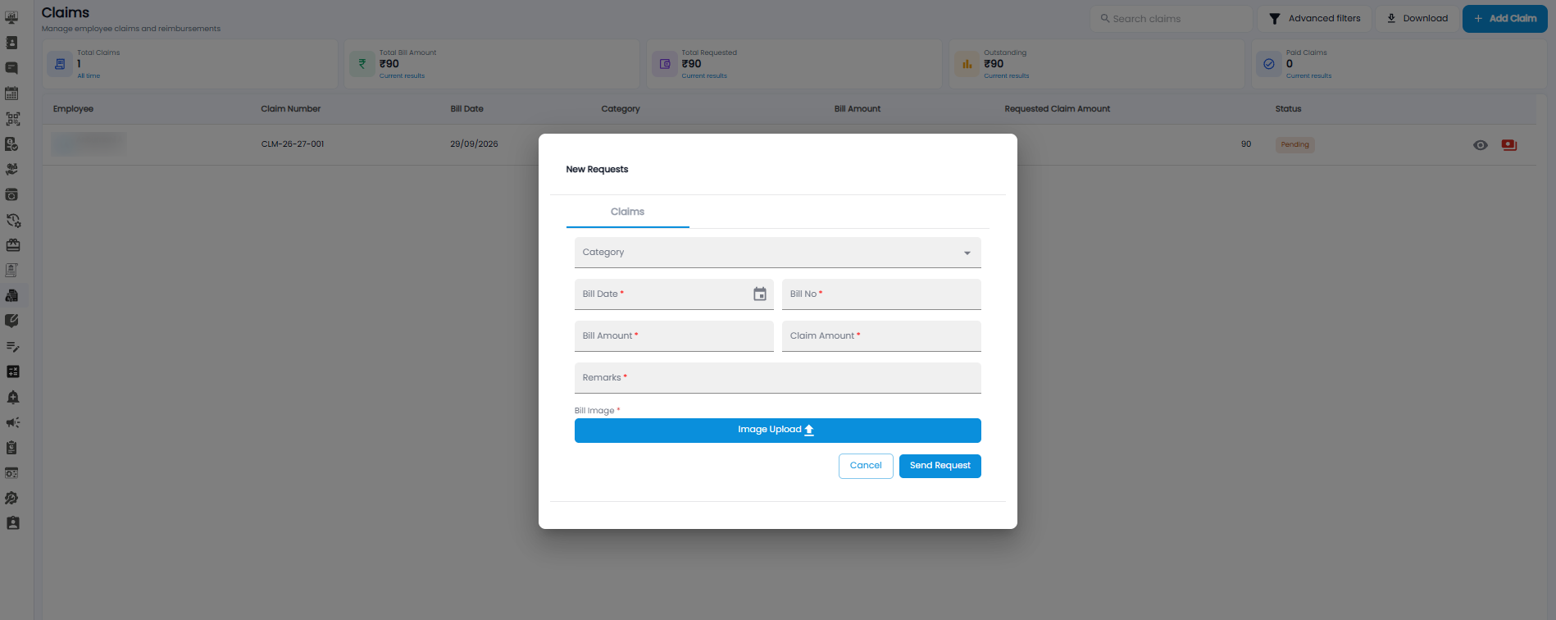Click the Claim Amount input field
The width and height of the screenshot is (1556, 620).
point(881,336)
